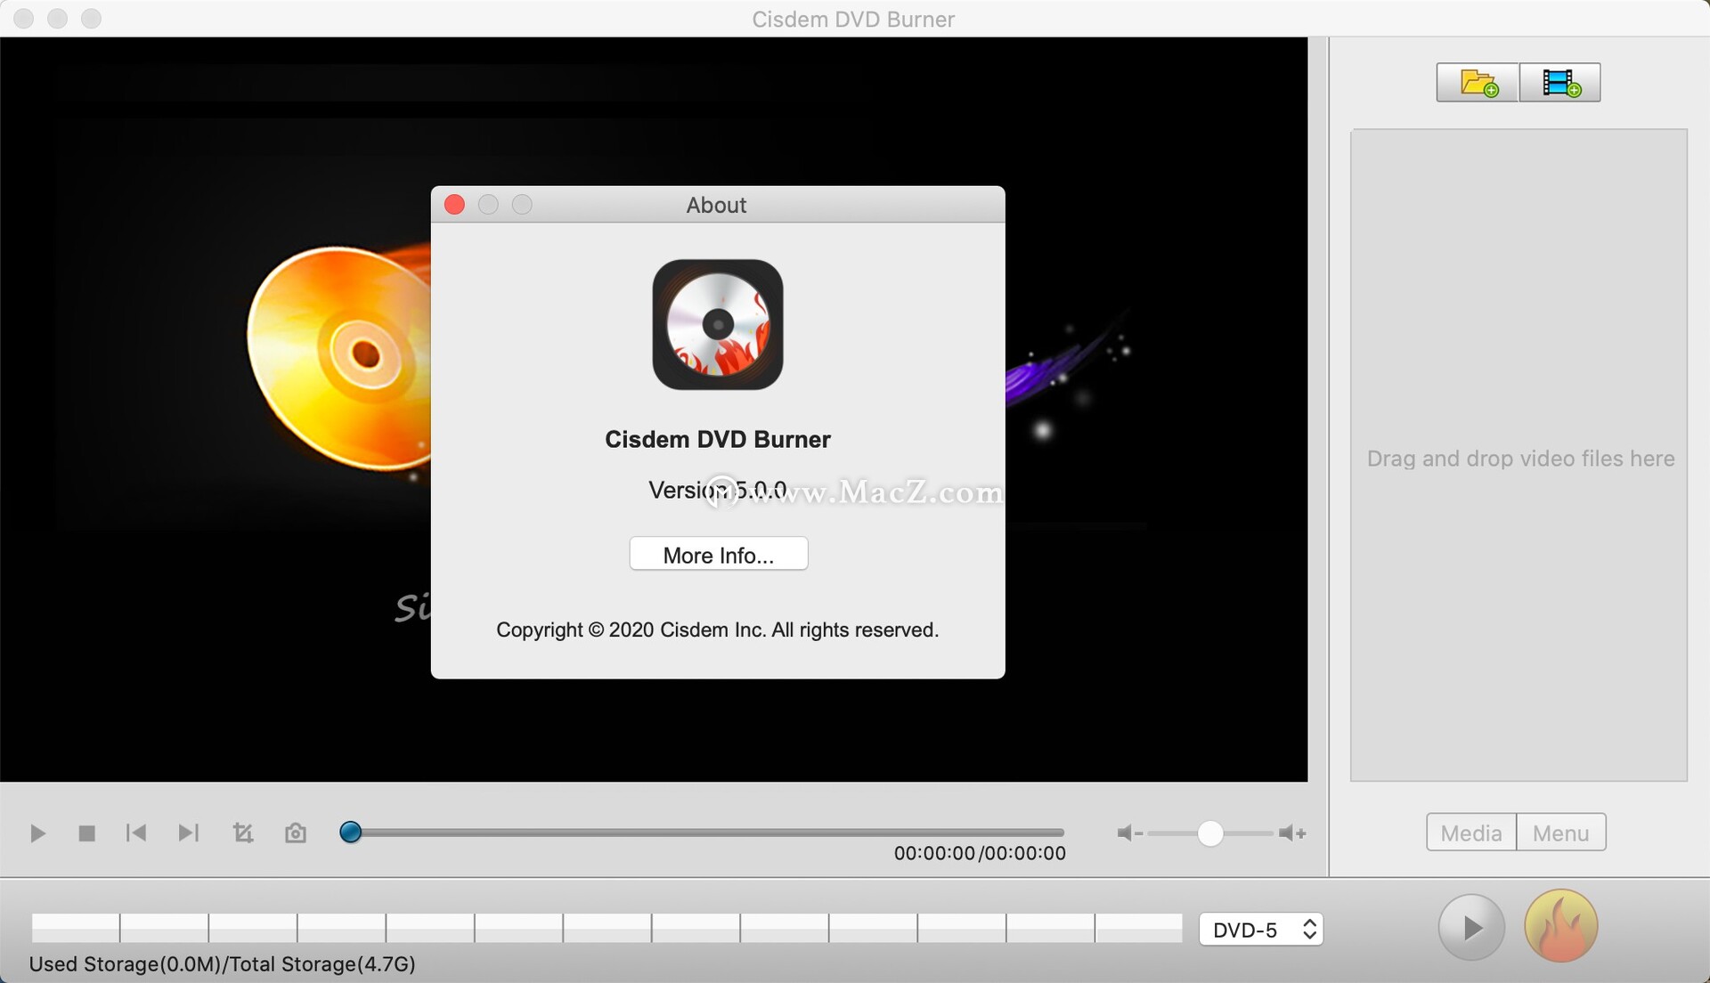1710x983 pixels.
Task: Click the add video file icon
Action: (1560, 82)
